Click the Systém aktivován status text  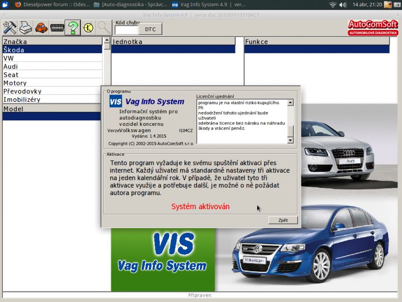[x=201, y=206]
